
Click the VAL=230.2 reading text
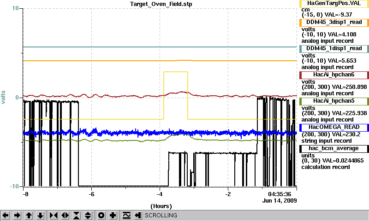point(345,134)
